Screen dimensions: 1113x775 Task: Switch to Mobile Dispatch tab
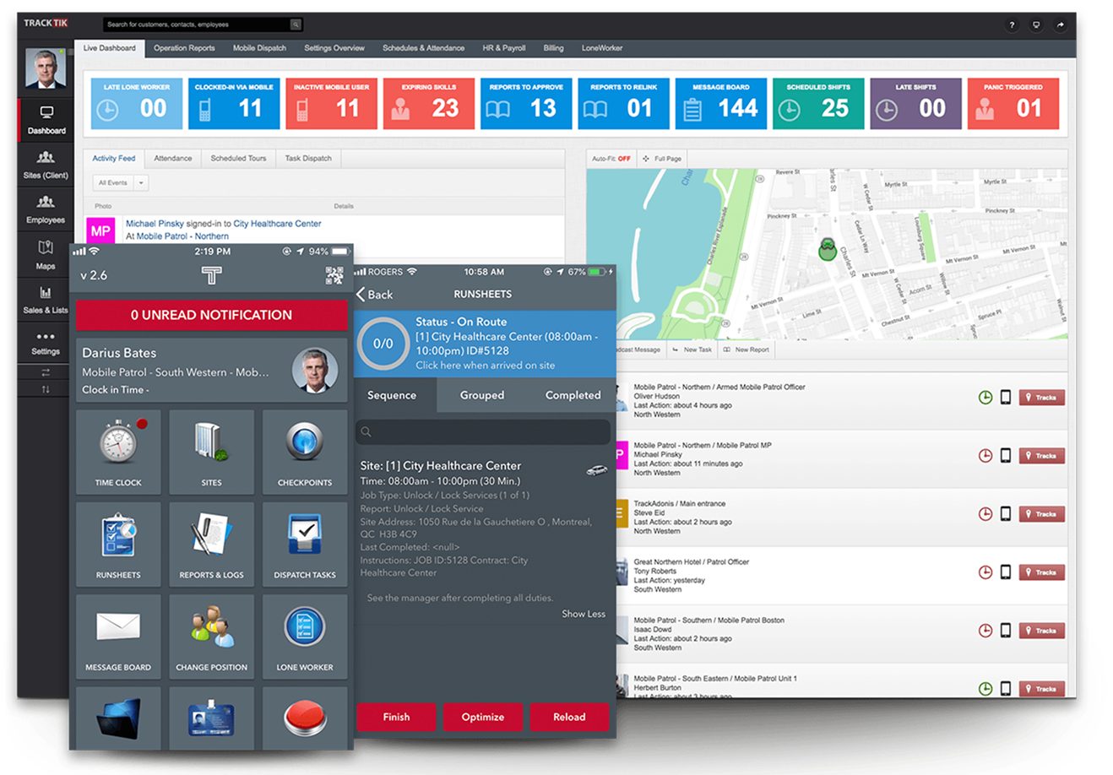(x=259, y=48)
